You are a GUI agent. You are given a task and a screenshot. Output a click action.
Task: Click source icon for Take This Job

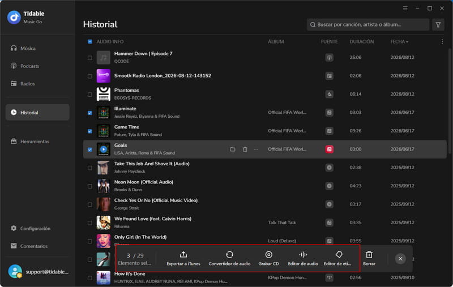click(x=330, y=168)
